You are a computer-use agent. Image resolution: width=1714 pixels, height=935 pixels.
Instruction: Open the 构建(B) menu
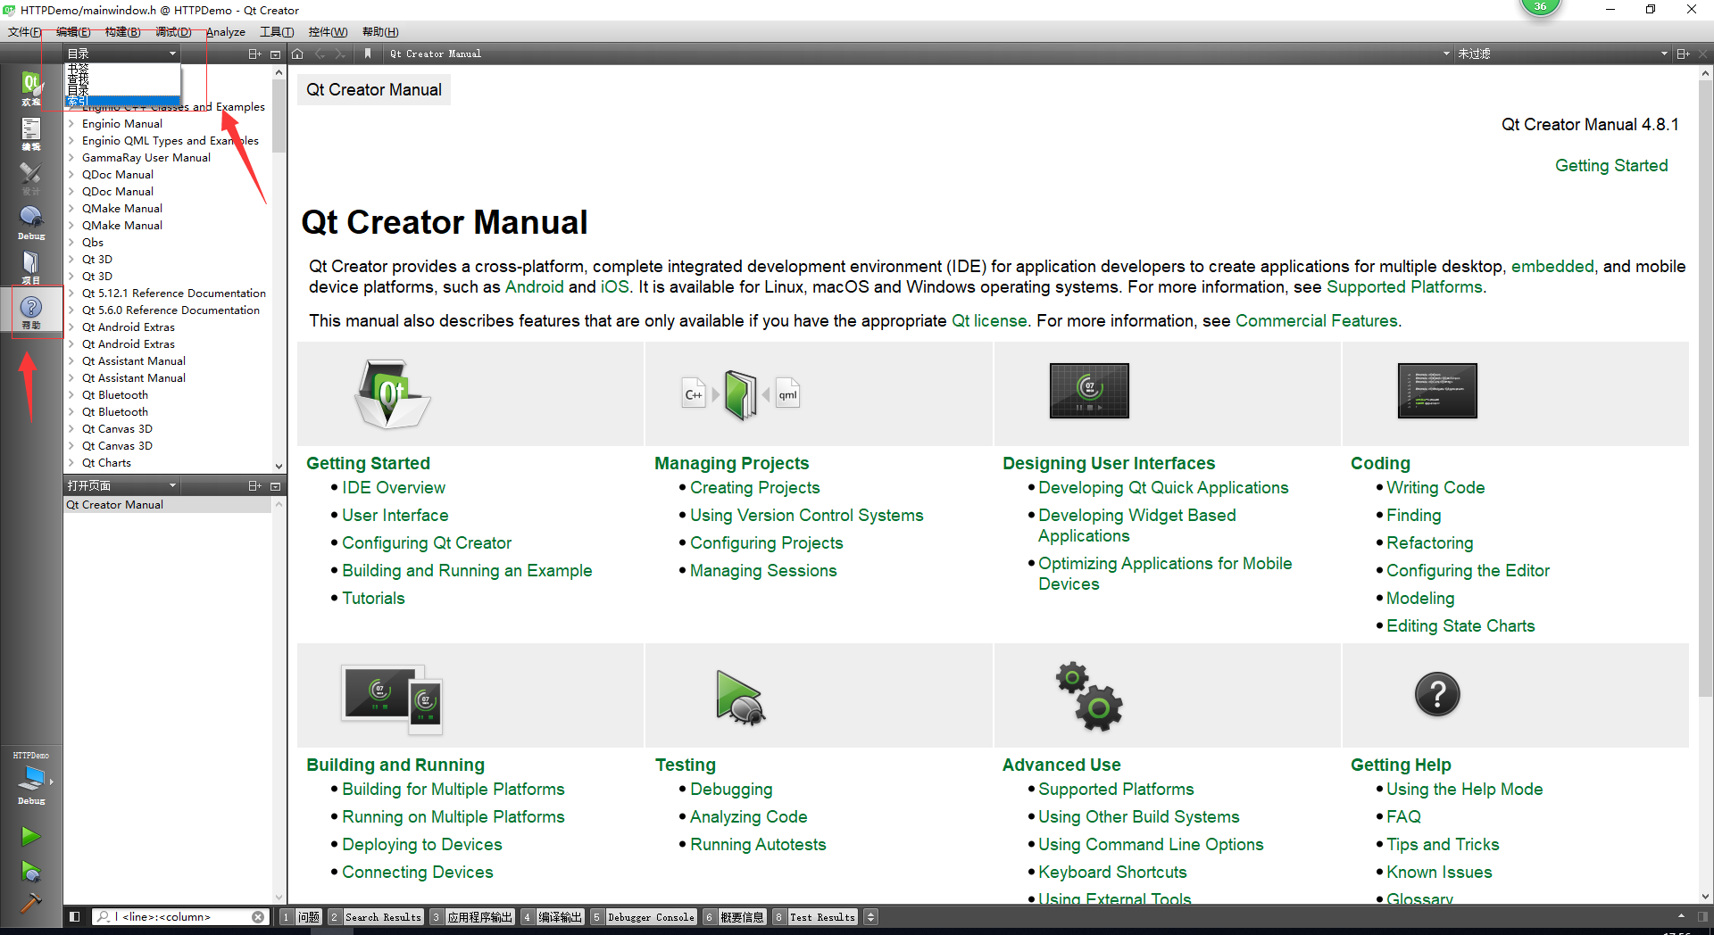point(122,32)
